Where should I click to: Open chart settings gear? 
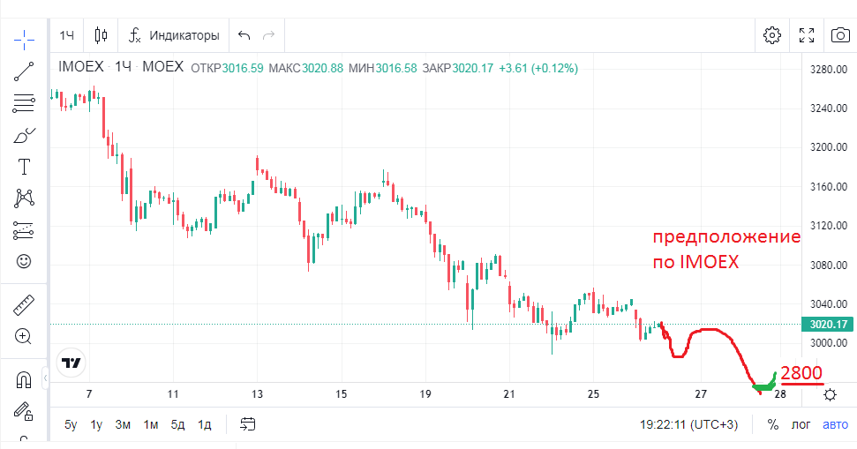pos(771,35)
